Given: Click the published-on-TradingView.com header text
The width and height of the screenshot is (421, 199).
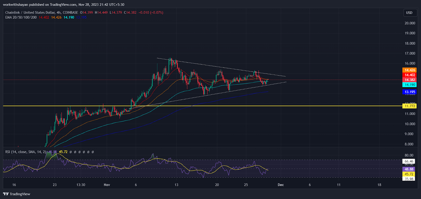Looking at the screenshot, I should pos(63,4).
